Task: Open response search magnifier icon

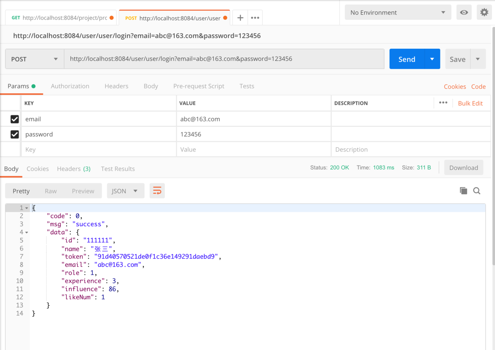Action: click(x=477, y=191)
